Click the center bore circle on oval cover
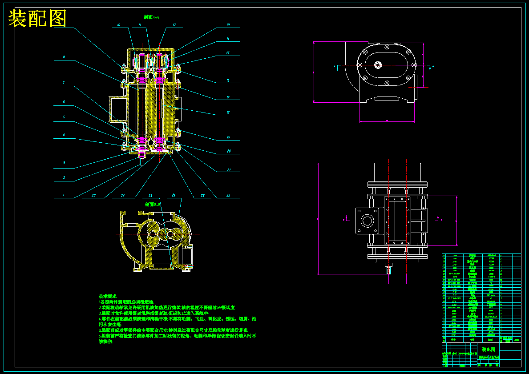This screenshot has height=374, width=529. 377,65
